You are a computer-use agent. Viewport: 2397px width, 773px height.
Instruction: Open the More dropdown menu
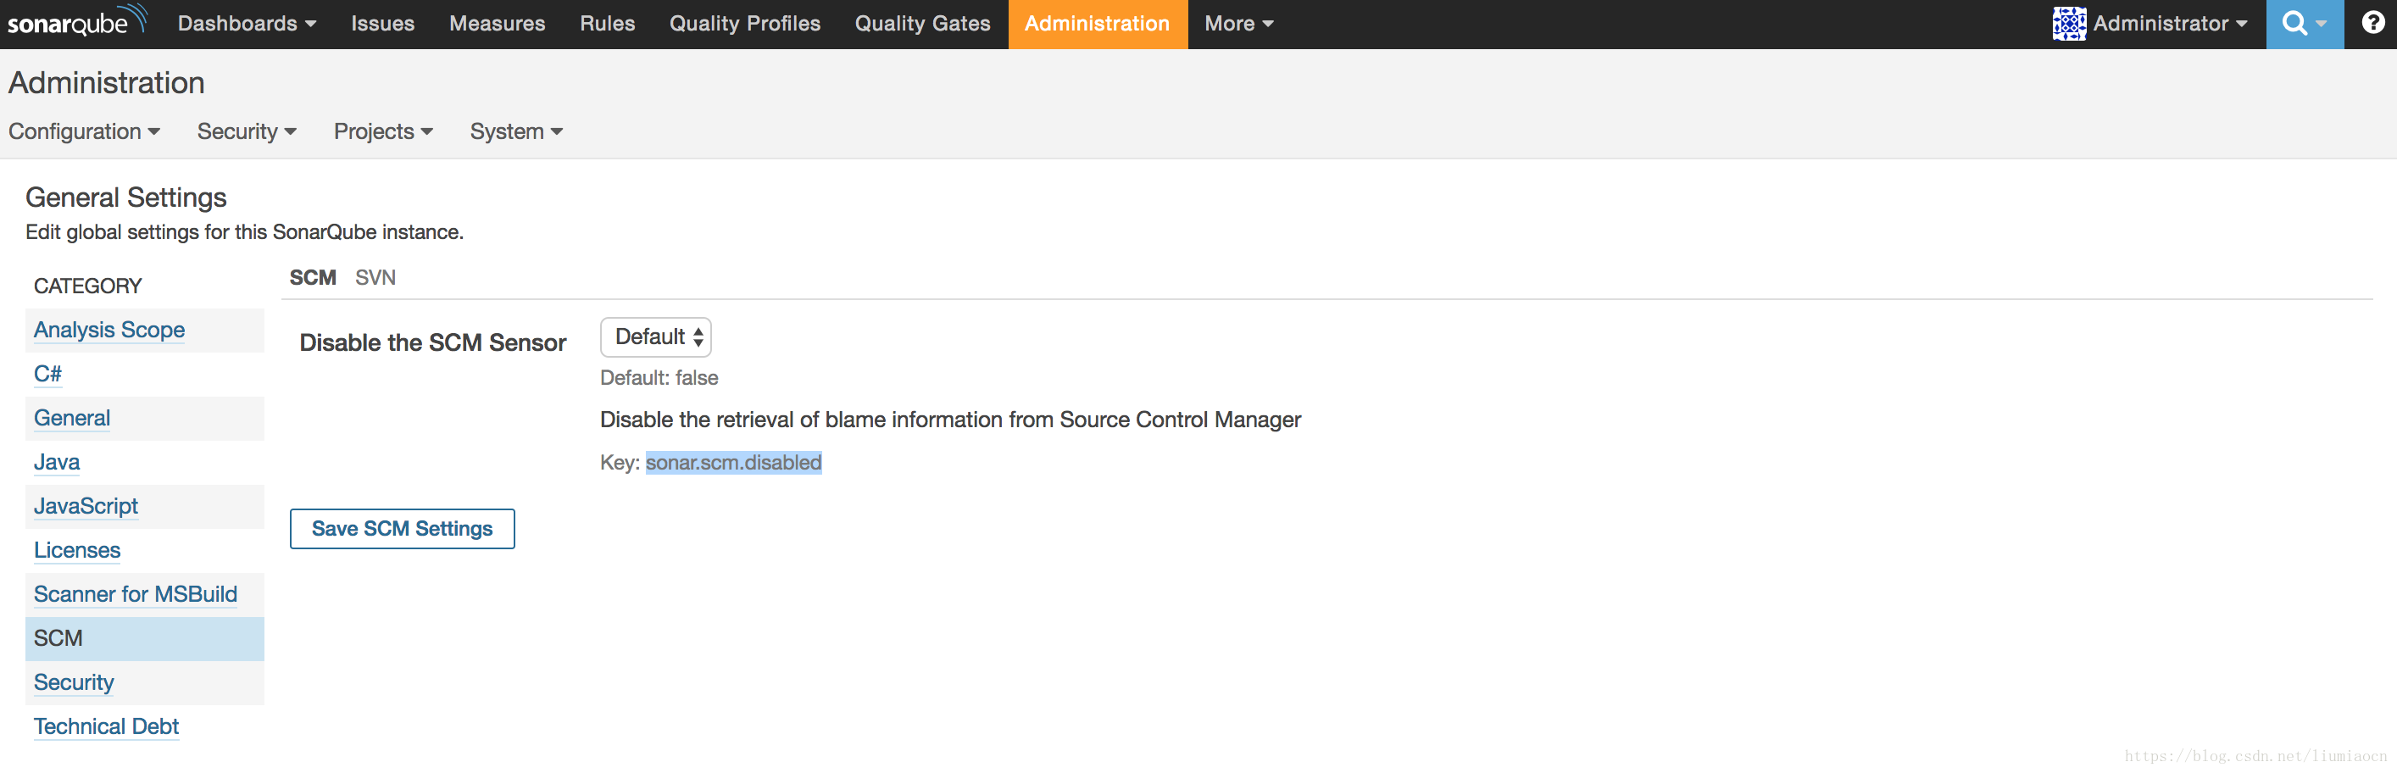pyautogui.click(x=1238, y=23)
